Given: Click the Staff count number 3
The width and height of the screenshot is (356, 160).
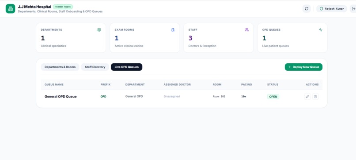Looking at the screenshot, I should click(190, 38).
